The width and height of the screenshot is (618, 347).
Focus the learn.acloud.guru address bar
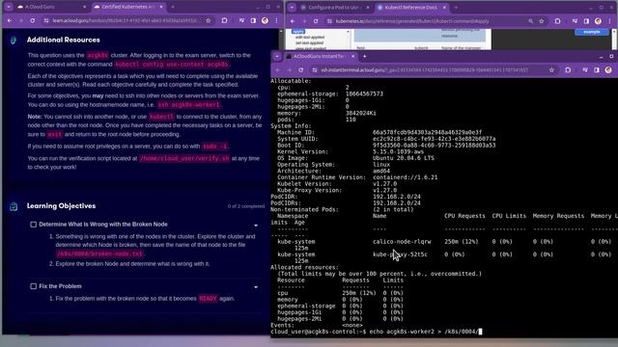[126, 20]
